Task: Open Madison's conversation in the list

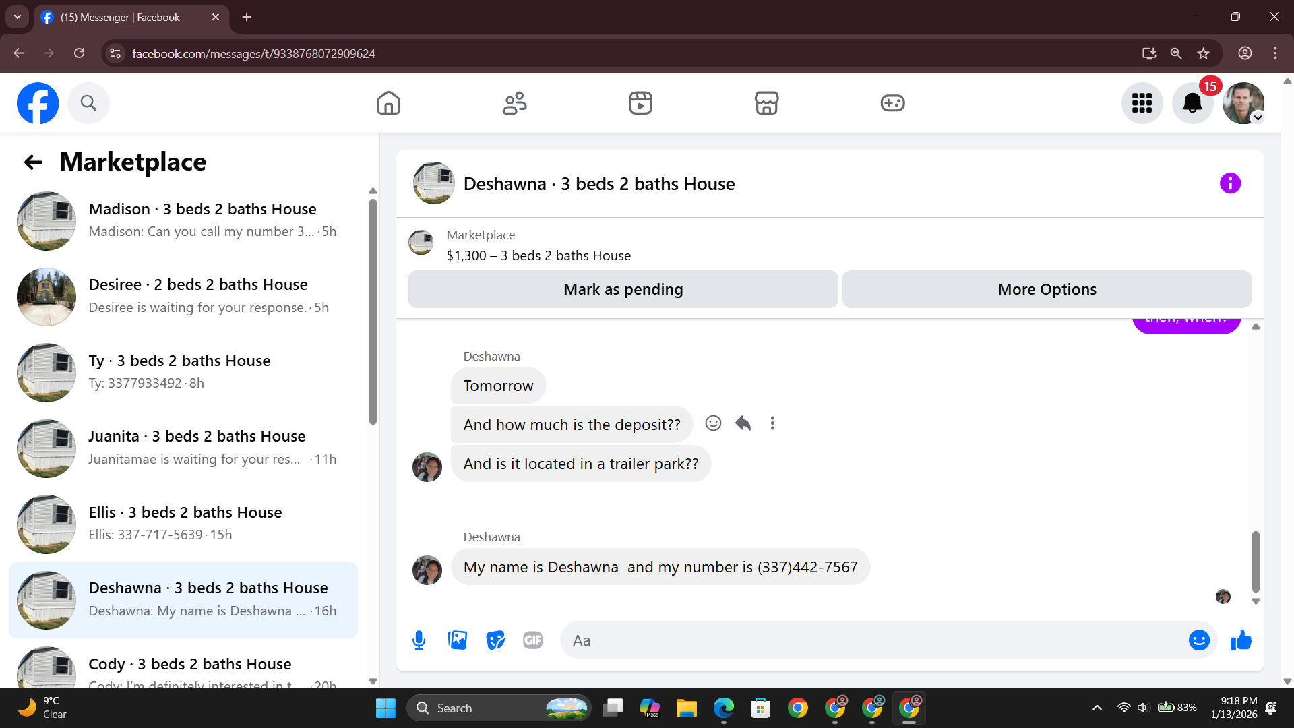Action: coord(183,220)
